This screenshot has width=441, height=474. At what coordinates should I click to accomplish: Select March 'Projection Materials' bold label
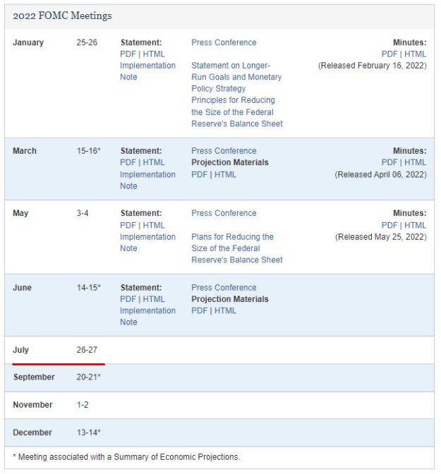coord(230,163)
